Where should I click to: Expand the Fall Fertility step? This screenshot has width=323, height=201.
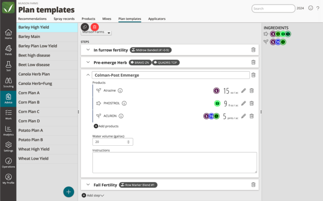(x=88, y=185)
